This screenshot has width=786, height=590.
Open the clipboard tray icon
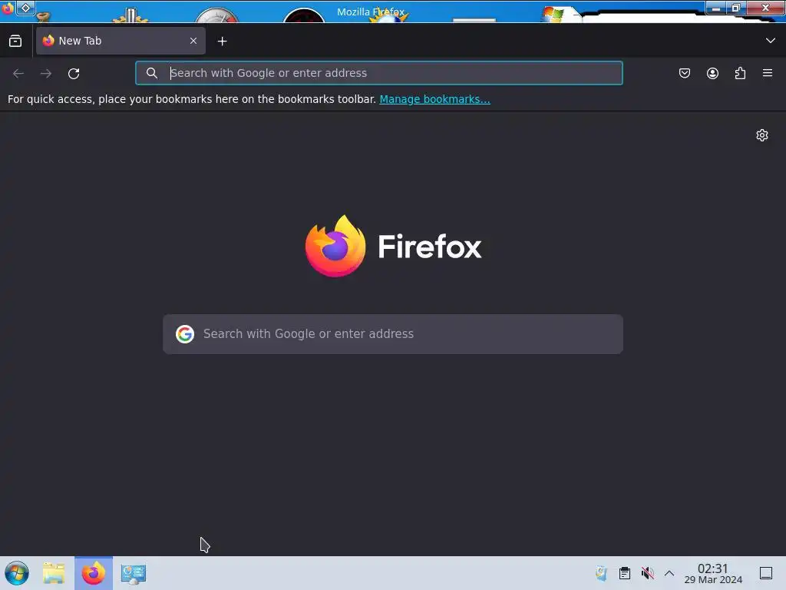click(625, 573)
